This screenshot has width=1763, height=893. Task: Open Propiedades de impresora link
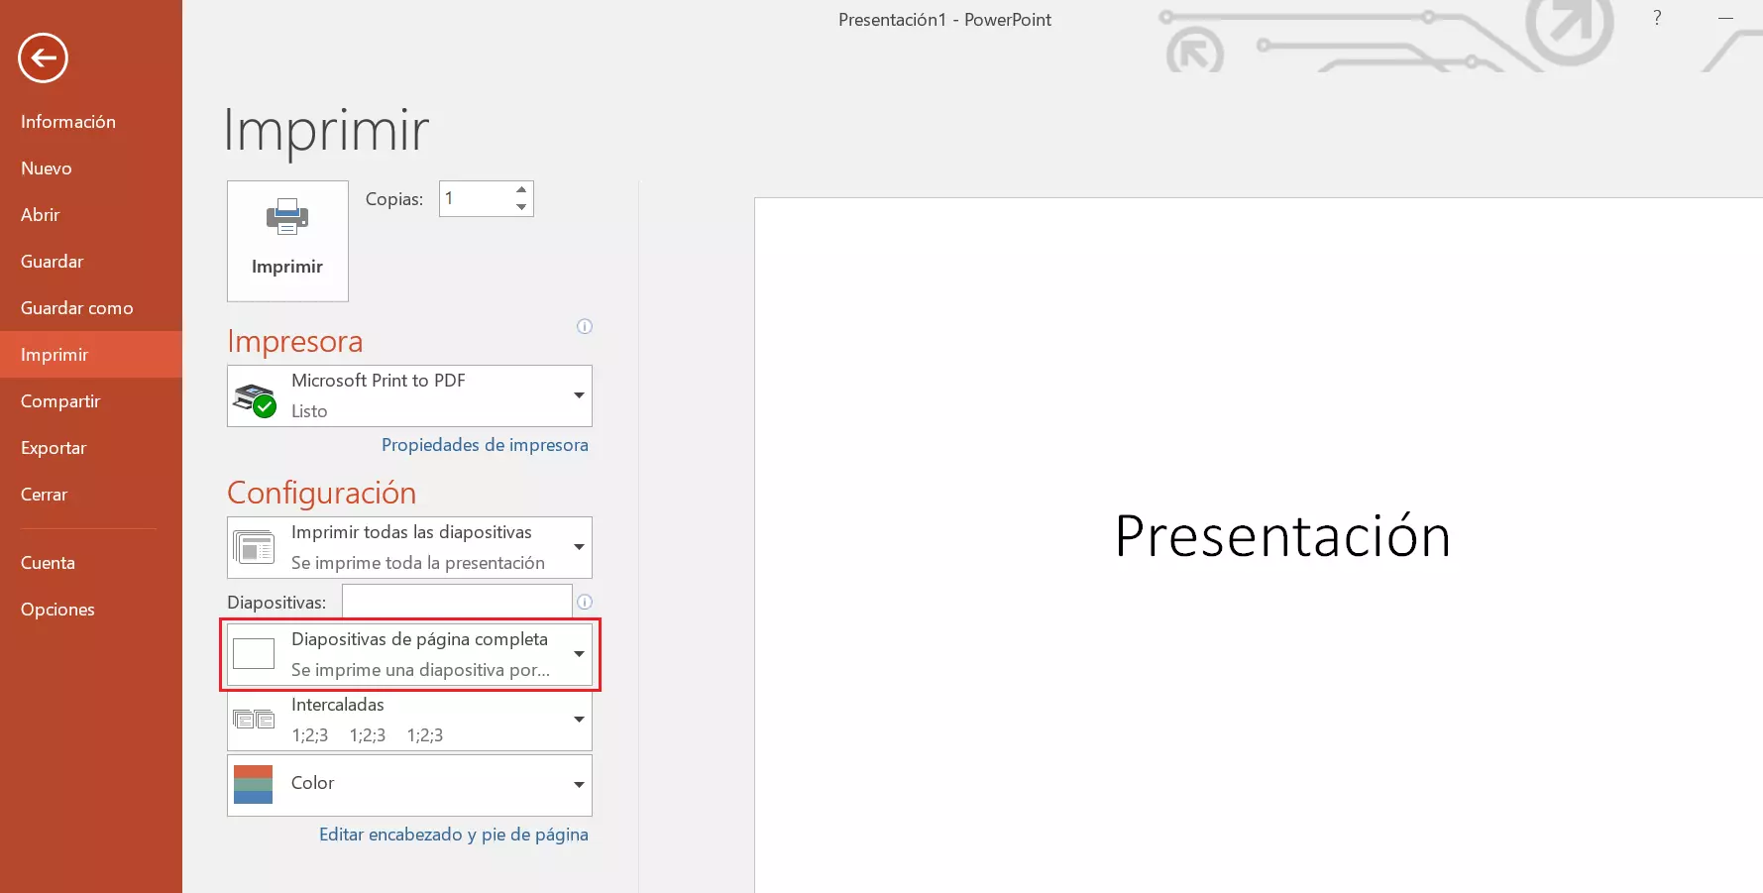click(485, 445)
